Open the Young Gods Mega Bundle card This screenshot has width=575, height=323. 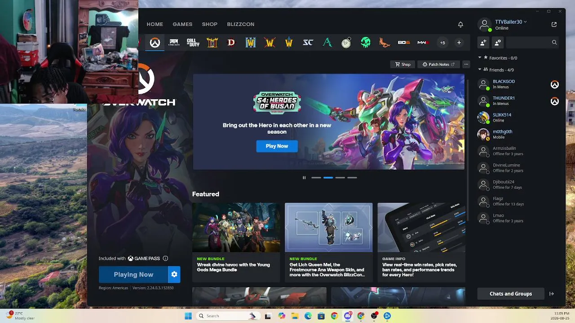[236, 242]
